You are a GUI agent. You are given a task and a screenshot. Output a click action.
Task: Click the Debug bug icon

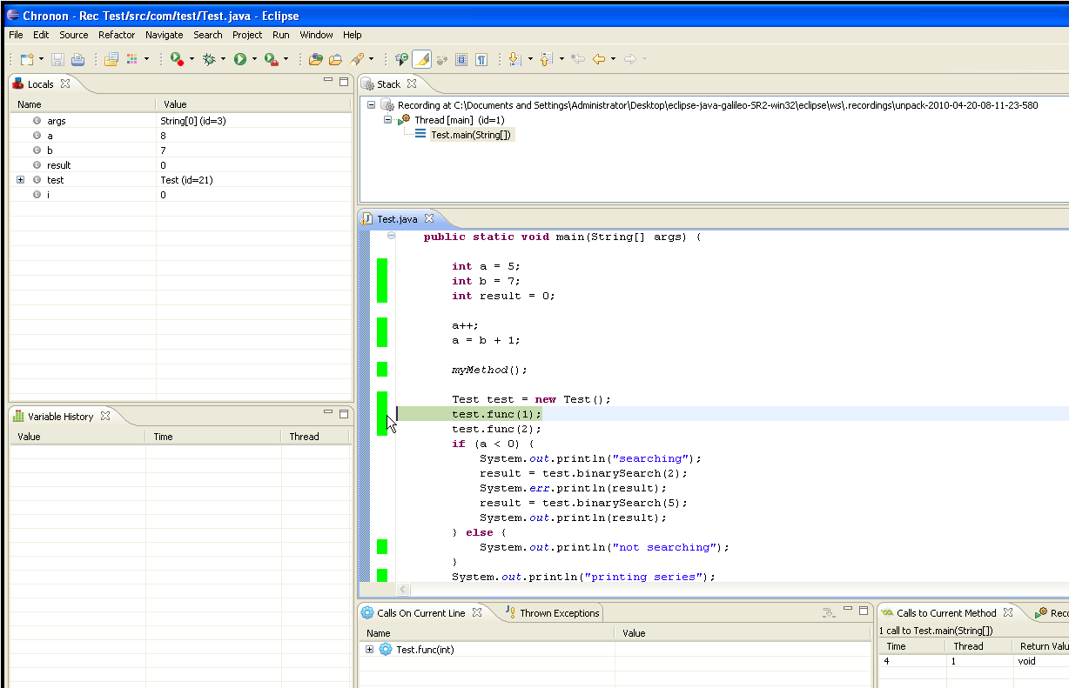pos(209,59)
